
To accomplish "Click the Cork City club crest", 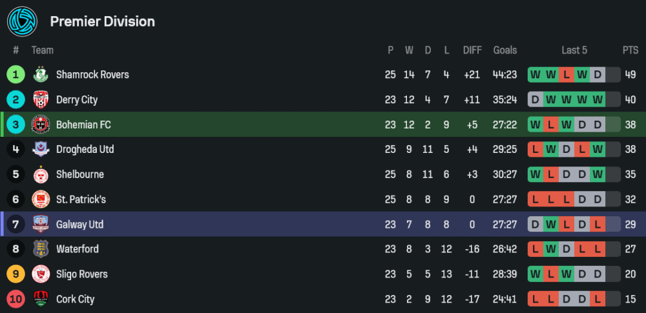I will (x=41, y=299).
